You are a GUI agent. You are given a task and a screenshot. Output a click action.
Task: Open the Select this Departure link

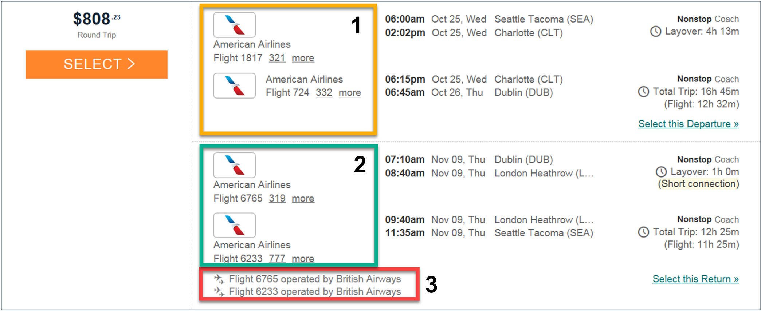point(688,124)
